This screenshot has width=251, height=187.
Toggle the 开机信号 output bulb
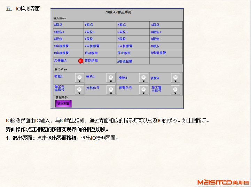(111, 90)
